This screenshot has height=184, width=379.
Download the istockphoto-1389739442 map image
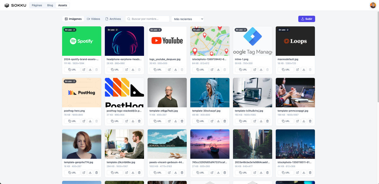click(219, 70)
